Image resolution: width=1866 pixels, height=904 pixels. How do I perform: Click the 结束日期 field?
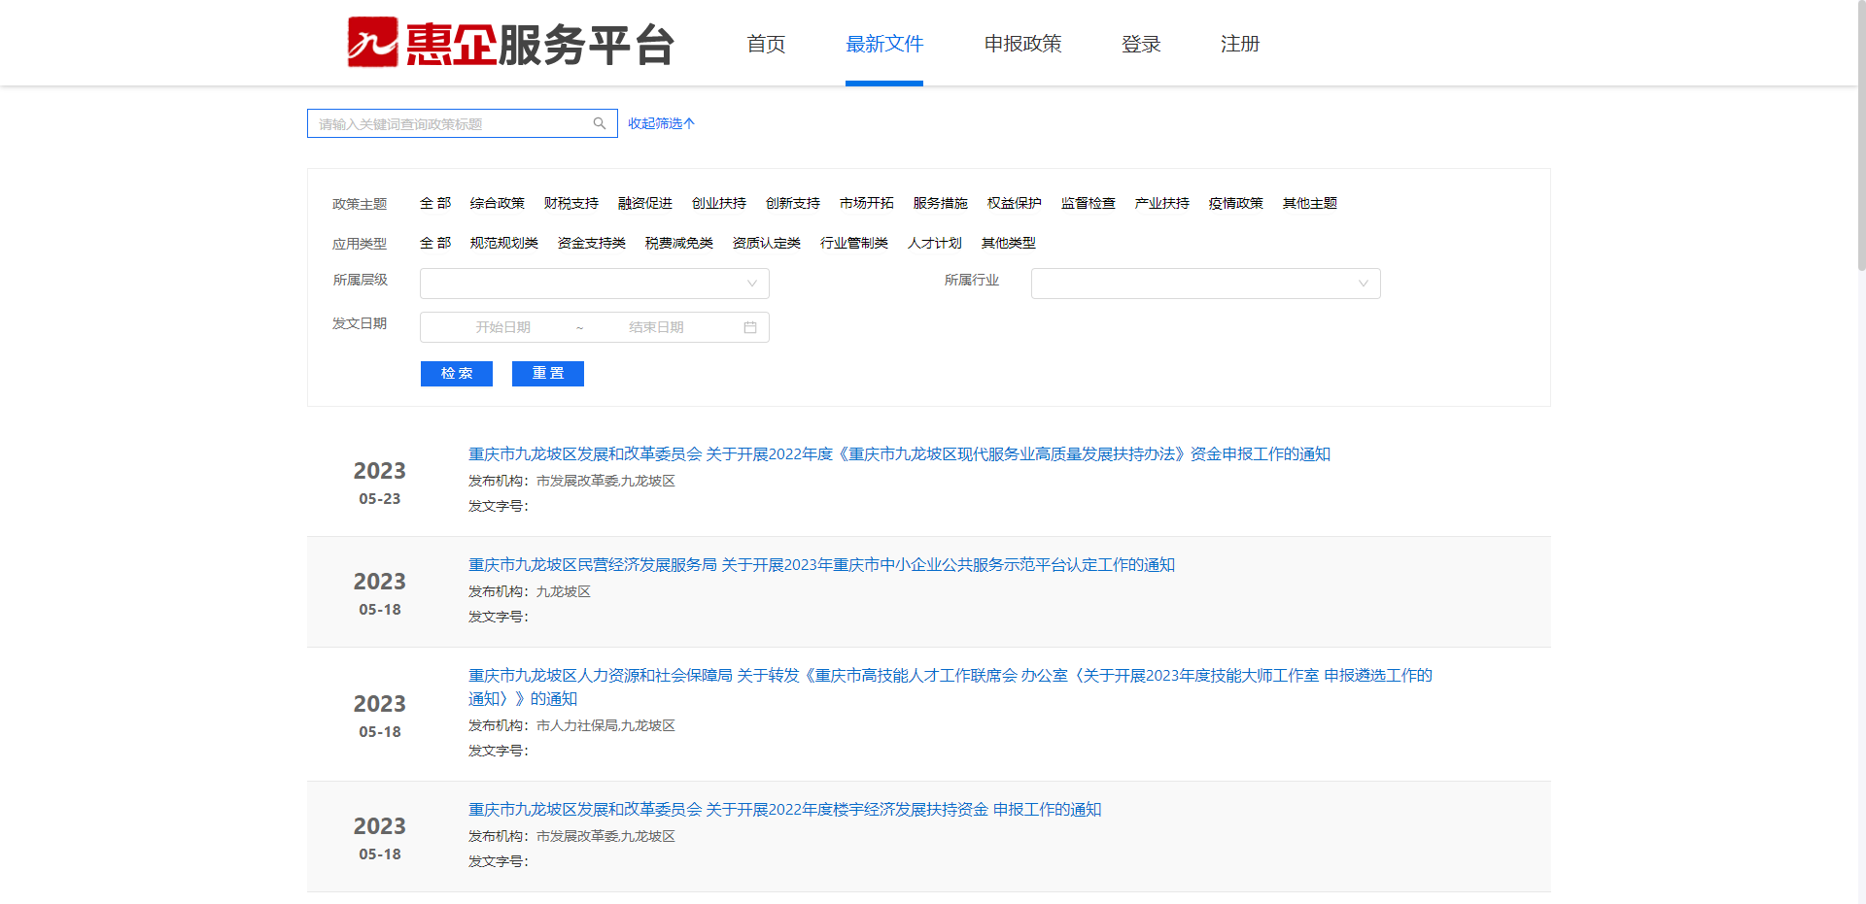[x=656, y=327]
